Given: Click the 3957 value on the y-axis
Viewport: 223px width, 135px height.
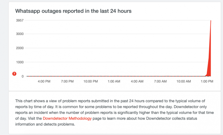Looking at the screenshot, I should [x=20, y=20].
